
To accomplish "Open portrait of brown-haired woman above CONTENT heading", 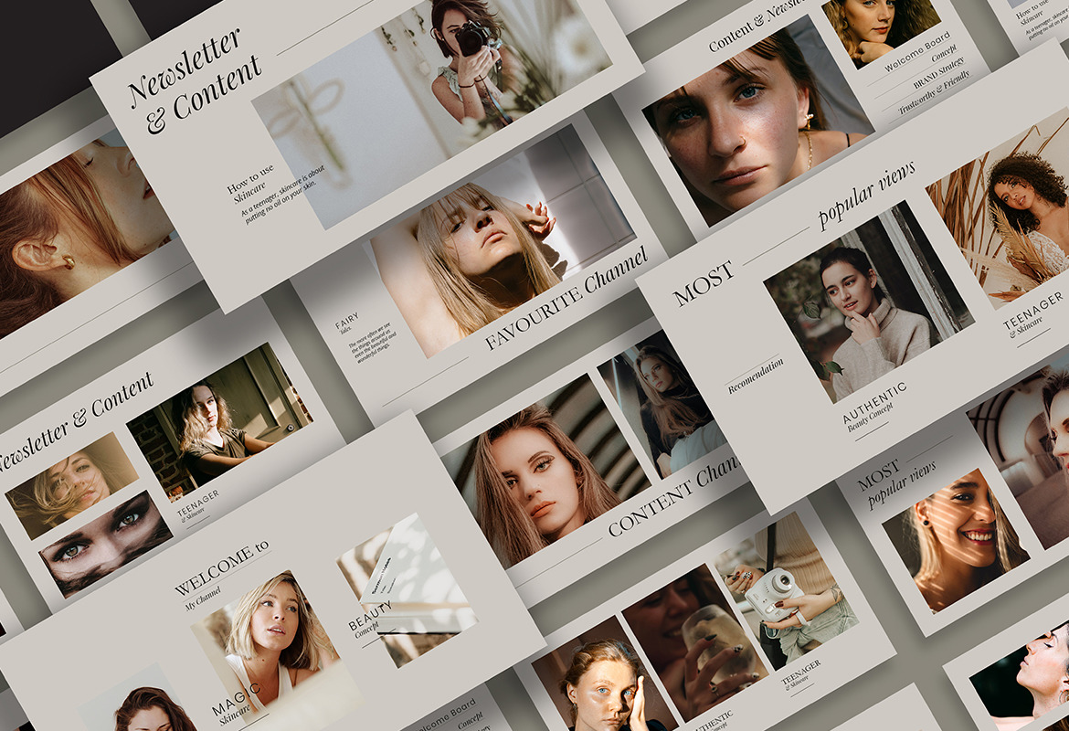I will pyautogui.click(x=545, y=471).
